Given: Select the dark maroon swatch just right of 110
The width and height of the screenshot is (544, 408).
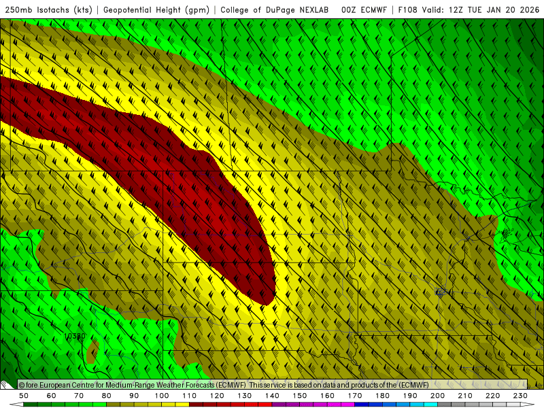Looking at the screenshot, I should pyautogui.click(x=196, y=404).
